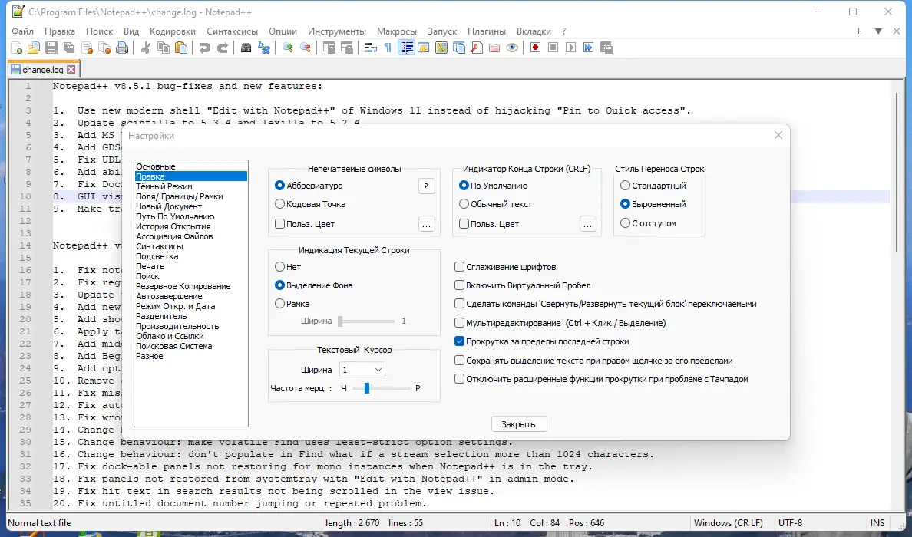The image size is (912, 537).
Task: Click the Monitoring eye icon
Action: point(512,48)
